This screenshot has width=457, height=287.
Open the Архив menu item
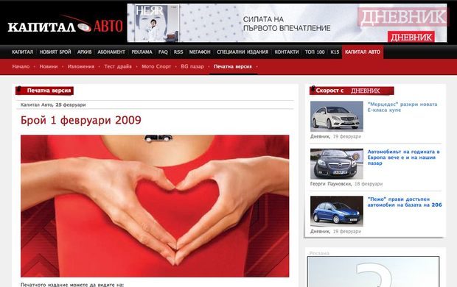(x=85, y=52)
